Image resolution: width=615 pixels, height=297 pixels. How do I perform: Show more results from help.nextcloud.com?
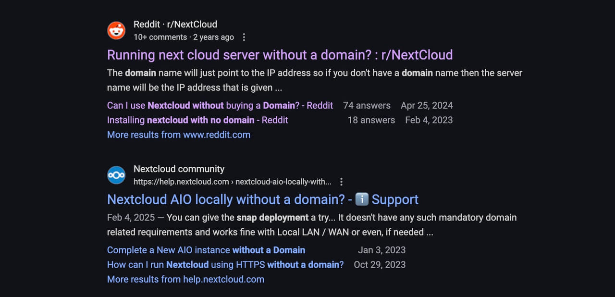[185, 279]
